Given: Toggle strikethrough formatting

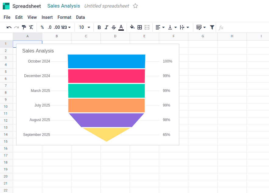Looking at the screenshot, I should [x=114, y=27].
